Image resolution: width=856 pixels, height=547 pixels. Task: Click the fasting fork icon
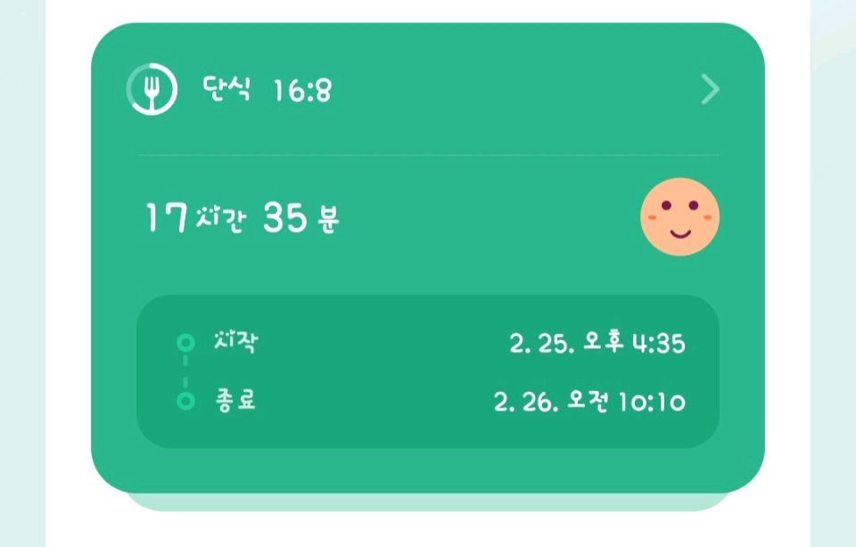[151, 90]
